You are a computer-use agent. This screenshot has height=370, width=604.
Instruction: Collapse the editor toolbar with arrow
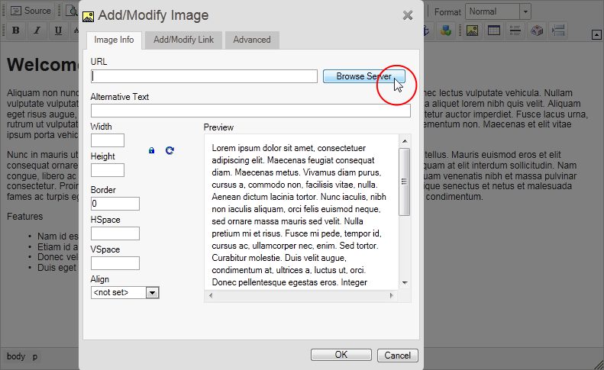[x=596, y=34]
